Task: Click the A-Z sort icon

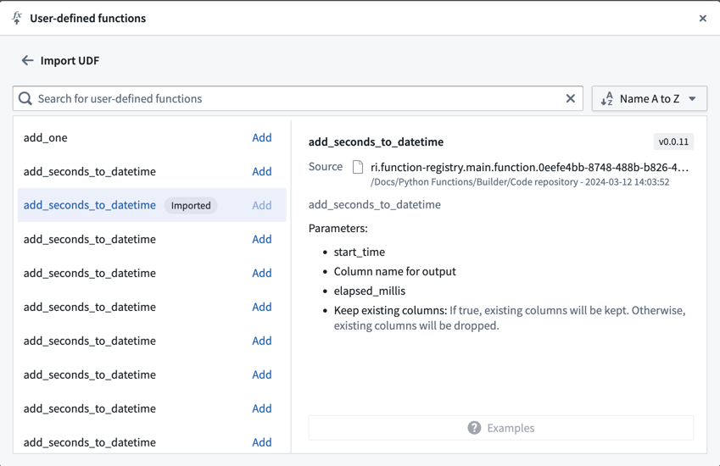Action: [x=607, y=98]
